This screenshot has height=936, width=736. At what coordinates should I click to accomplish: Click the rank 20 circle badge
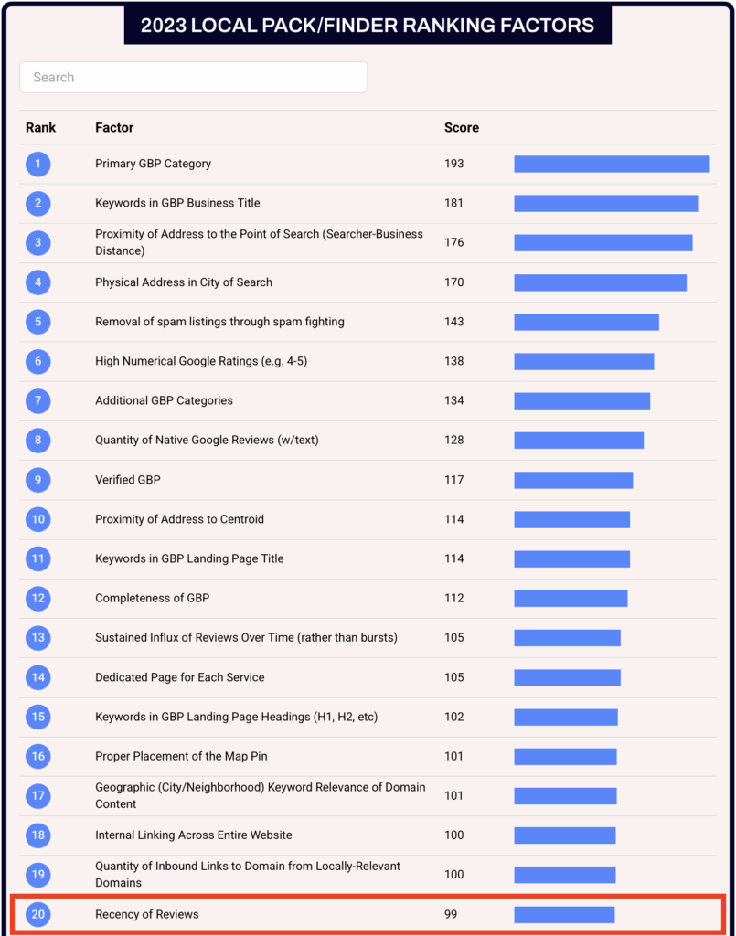[38, 915]
